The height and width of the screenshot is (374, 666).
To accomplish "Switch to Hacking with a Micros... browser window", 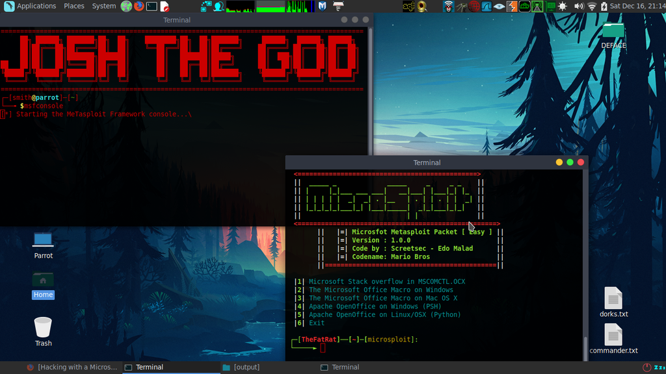I will click(72, 367).
